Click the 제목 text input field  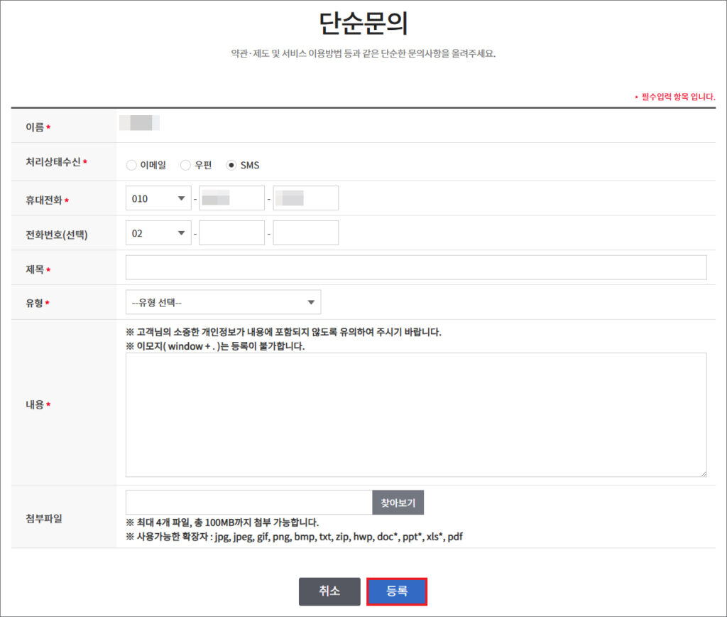416,268
